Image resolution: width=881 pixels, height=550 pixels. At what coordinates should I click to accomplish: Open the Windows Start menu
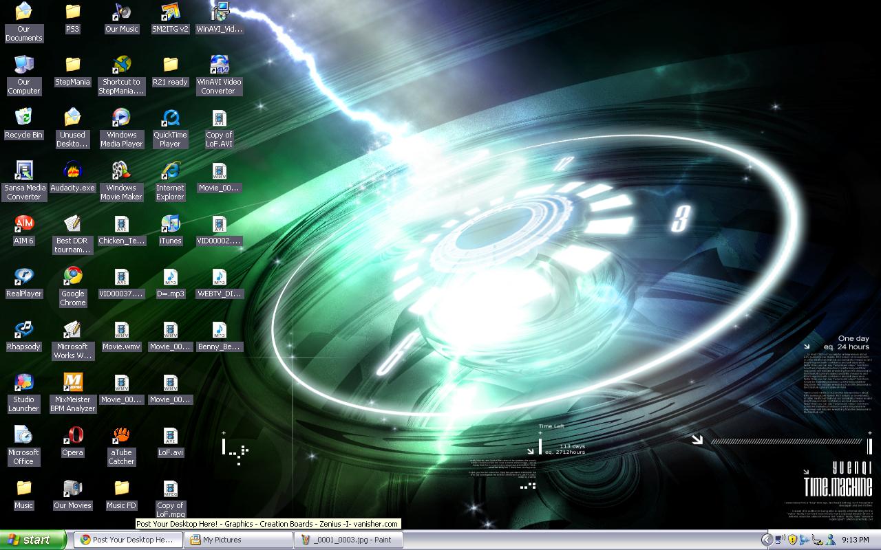click(x=34, y=540)
